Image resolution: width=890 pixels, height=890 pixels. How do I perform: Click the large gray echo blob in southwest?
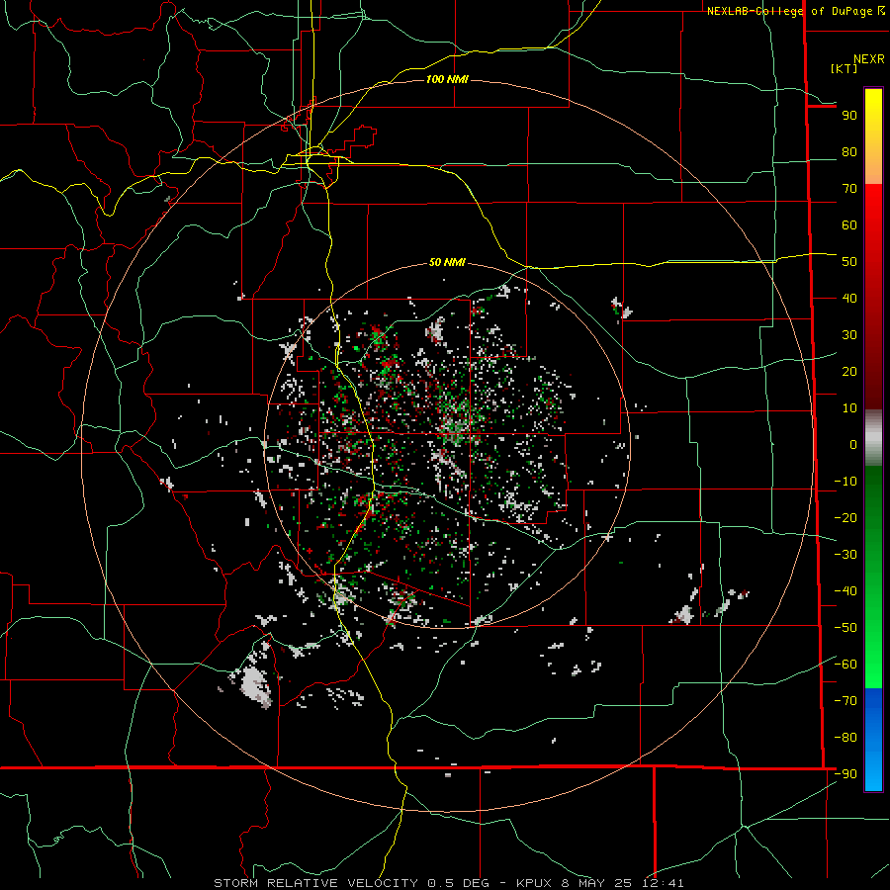click(256, 685)
